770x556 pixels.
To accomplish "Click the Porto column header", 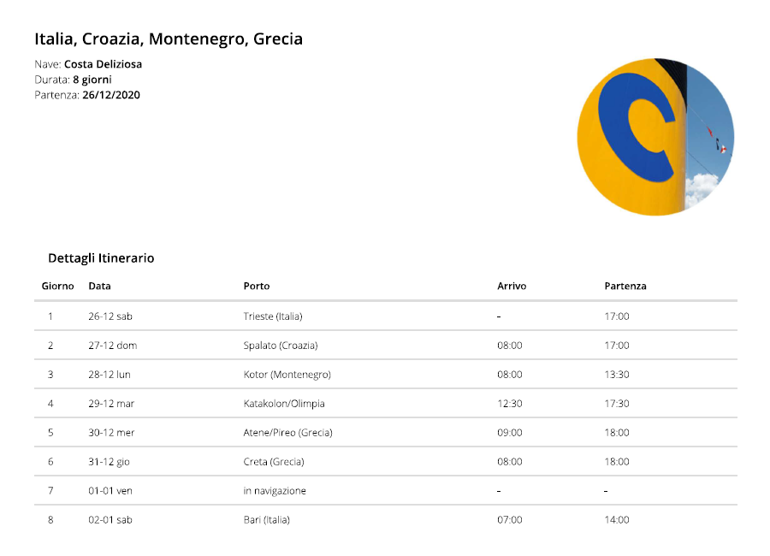I will coord(257,287).
